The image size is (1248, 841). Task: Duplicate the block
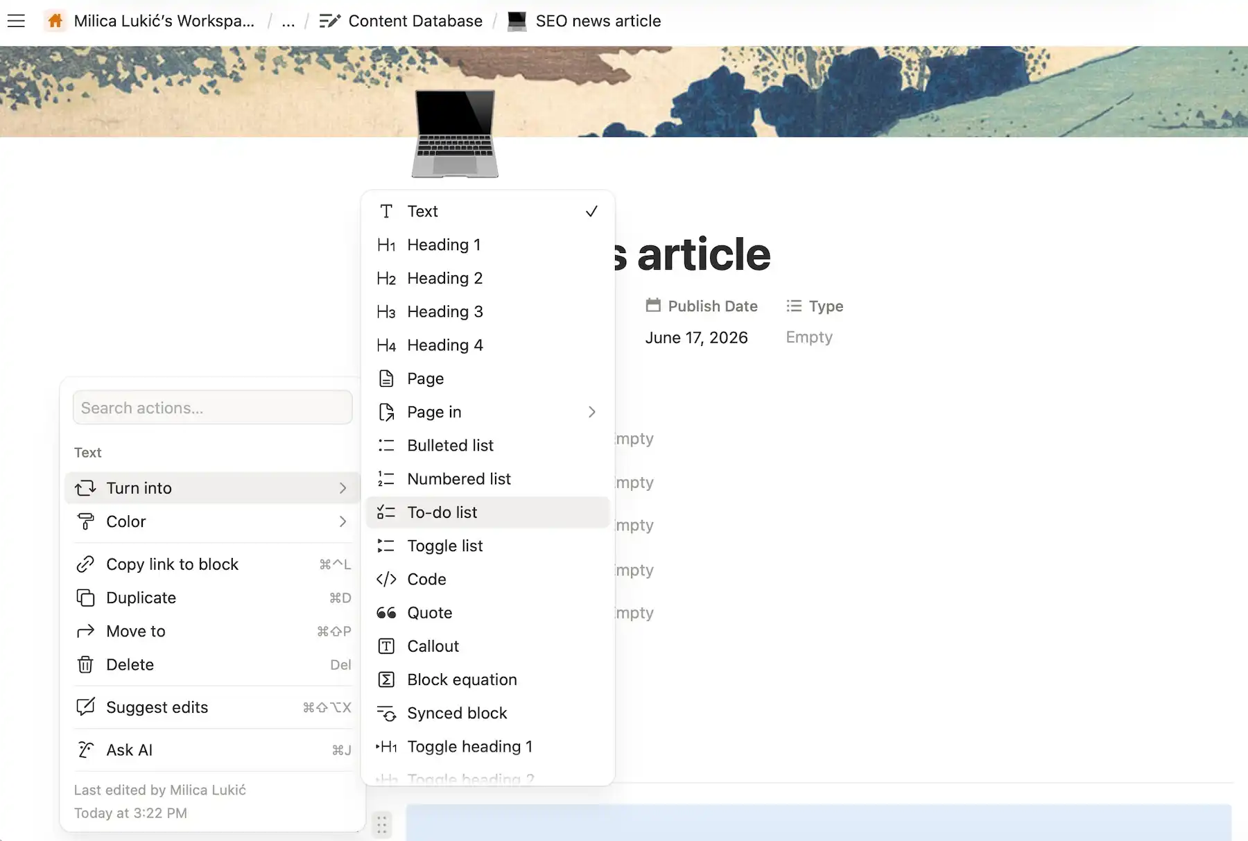[x=212, y=598]
